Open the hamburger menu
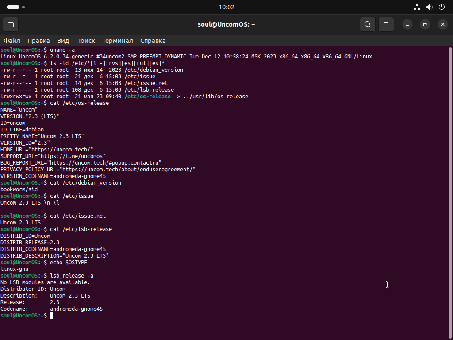 [x=386, y=25]
